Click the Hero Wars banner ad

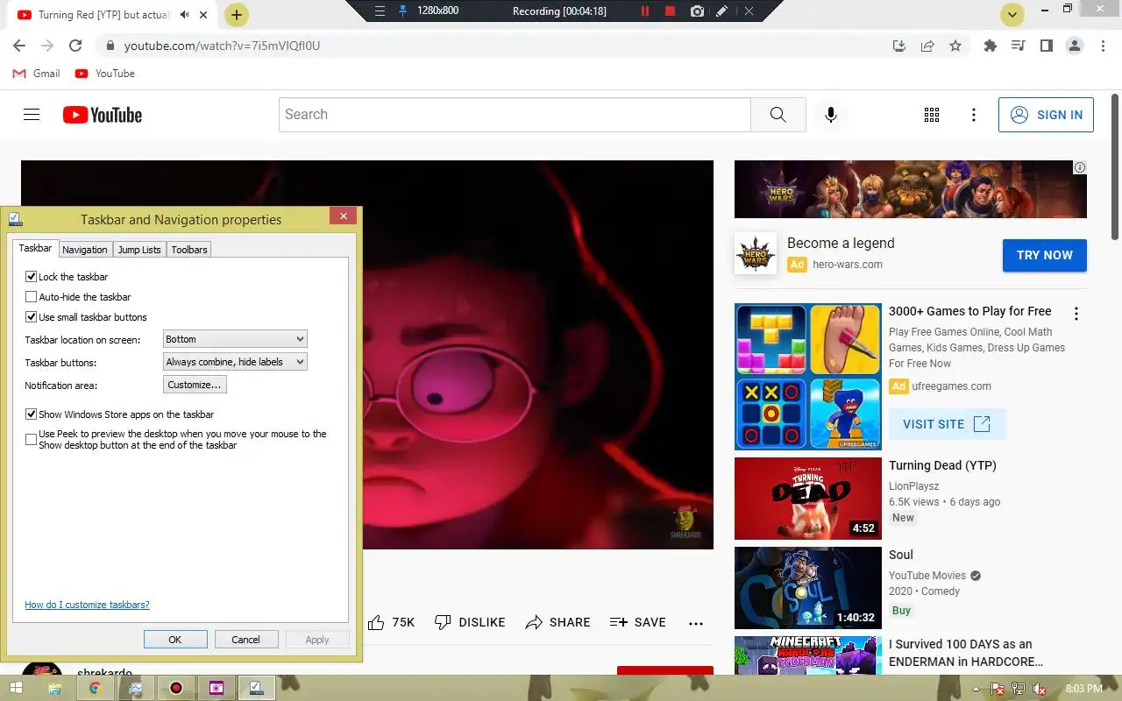point(910,189)
